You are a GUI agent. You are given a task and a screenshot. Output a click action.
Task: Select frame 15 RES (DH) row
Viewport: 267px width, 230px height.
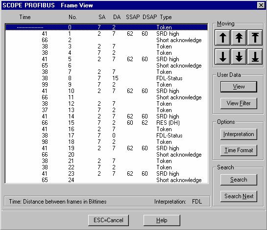106,123
